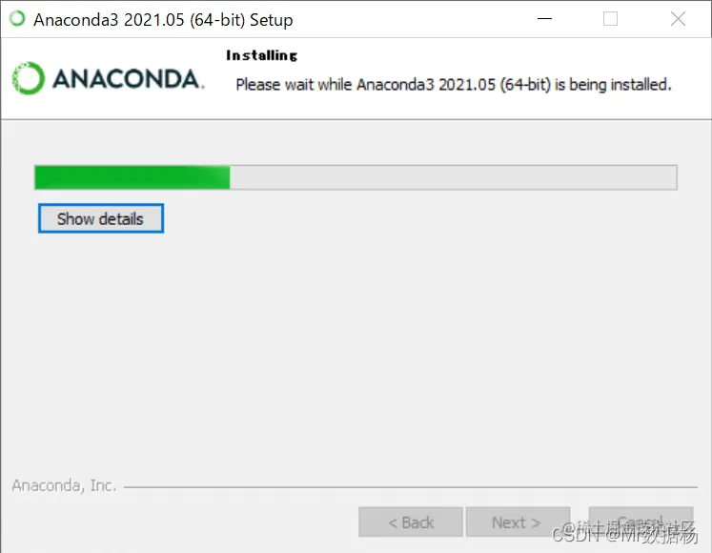Close the setup window with X

pos(678,19)
